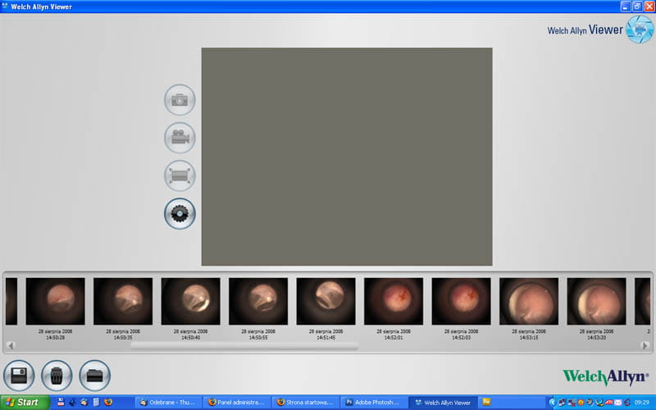Click the folder open icon at bottom left
The height and width of the screenshot is (410, 656).
click(95, 375)
